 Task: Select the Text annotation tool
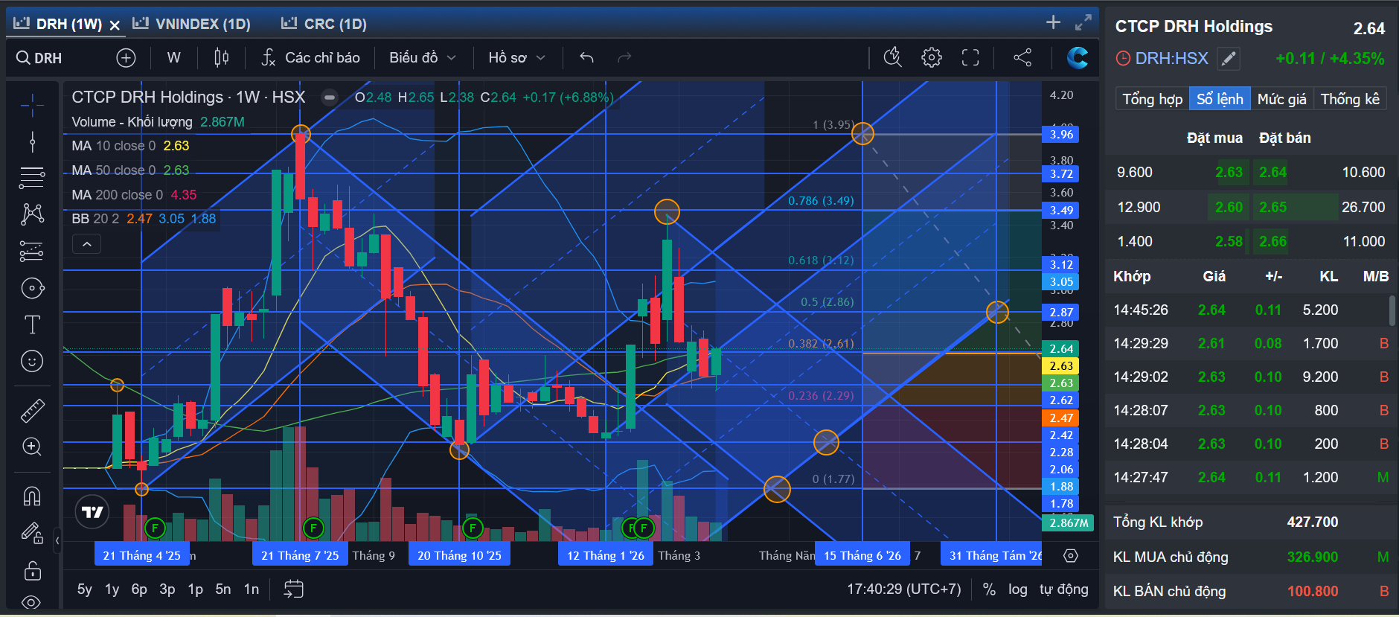click(32, 325)
